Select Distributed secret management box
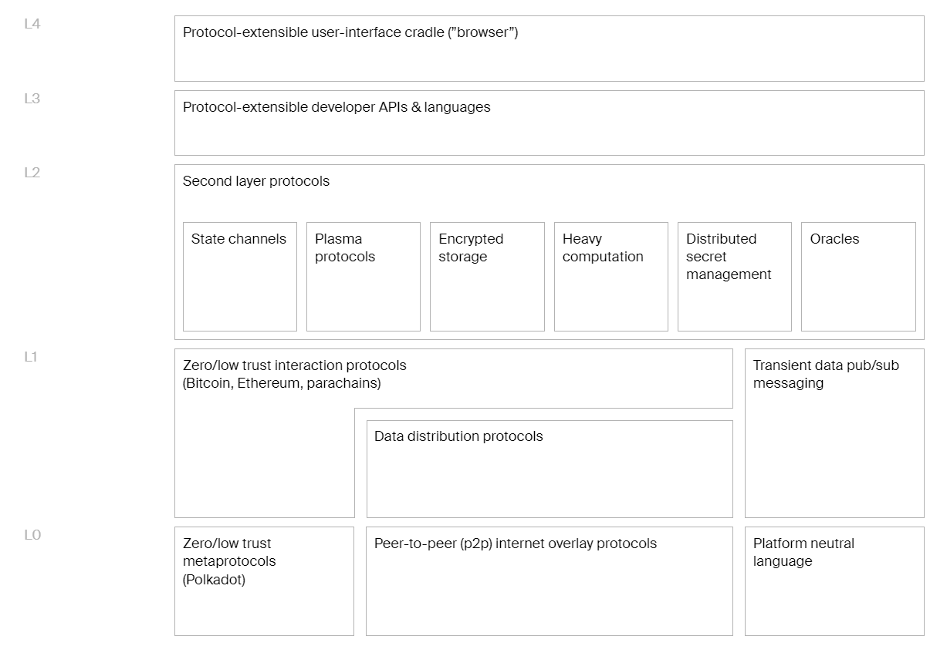The height and width of the screenshot is (663, 947). pos(735,277)
